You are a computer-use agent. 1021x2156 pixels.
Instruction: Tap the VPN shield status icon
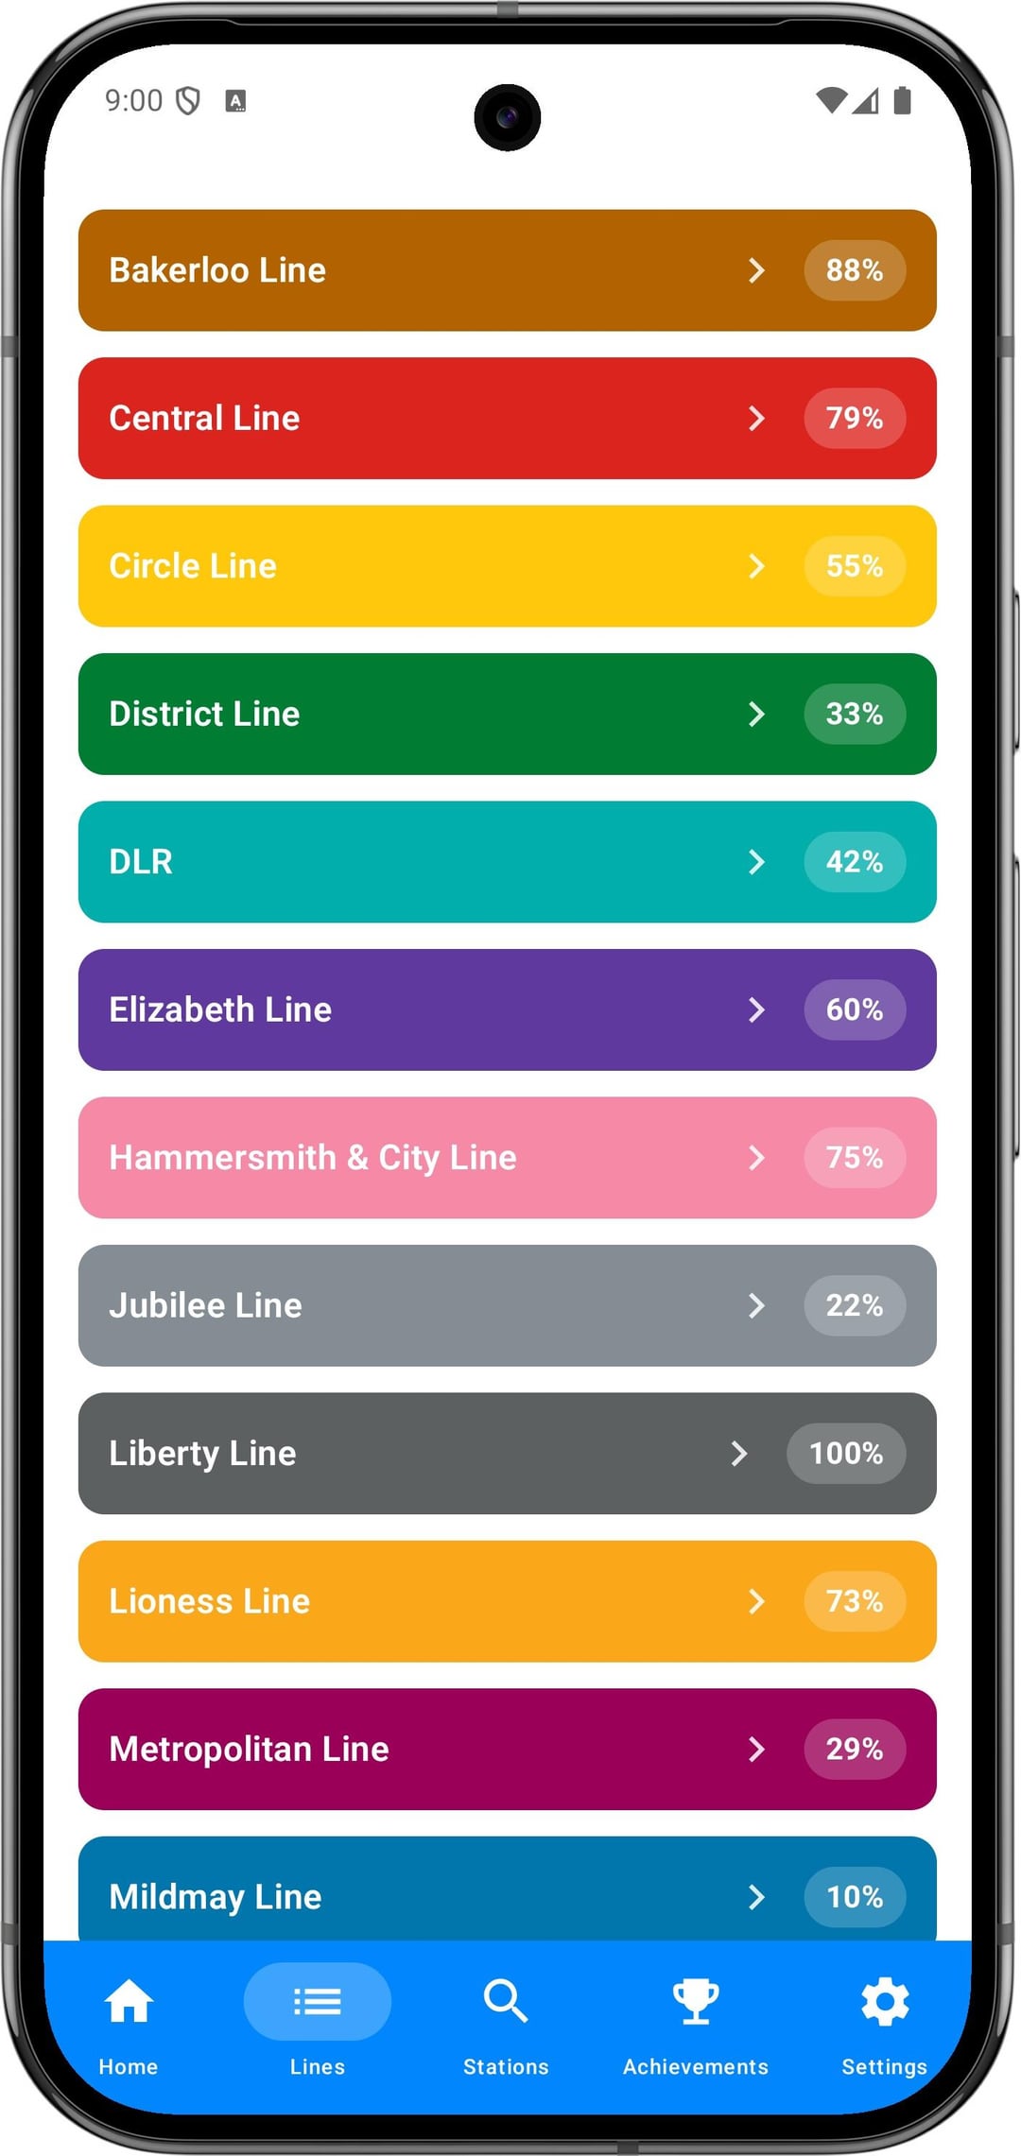[x=189, y=100]
